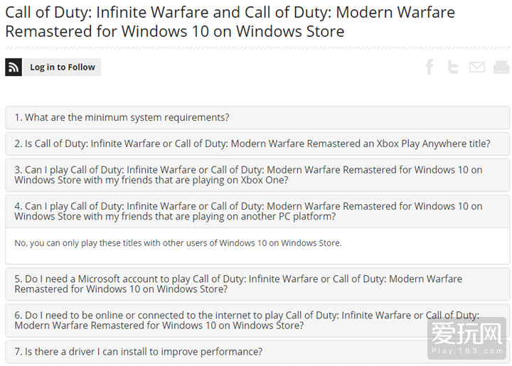
Task: Click the number '7.' in the driver question
Action: [18, 352]
